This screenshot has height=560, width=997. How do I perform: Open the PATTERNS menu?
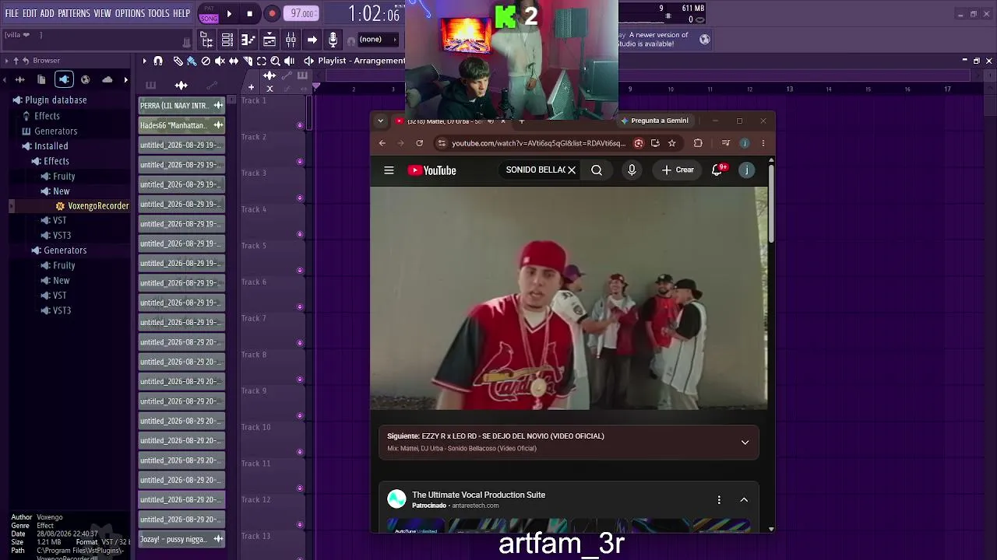click(74, 14)
